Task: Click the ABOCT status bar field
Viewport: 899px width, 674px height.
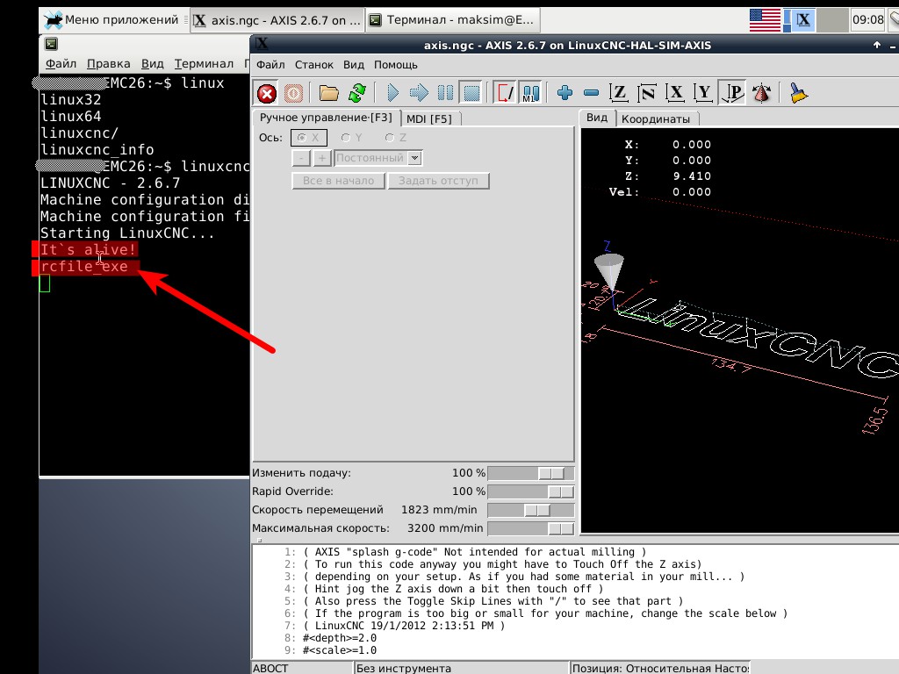Action: (302, 668)
